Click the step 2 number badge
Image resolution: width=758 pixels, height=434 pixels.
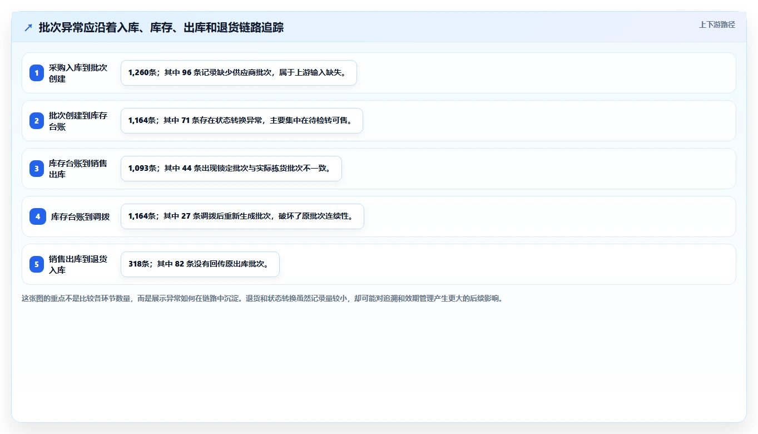click(x=38, y=121)
